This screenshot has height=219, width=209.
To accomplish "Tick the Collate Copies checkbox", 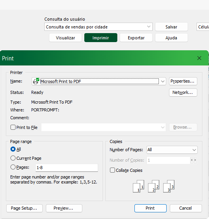I will point(112,170).
